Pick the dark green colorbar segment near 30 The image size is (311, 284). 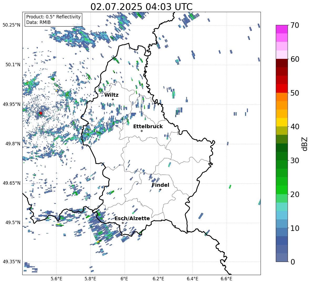(282, 156)
